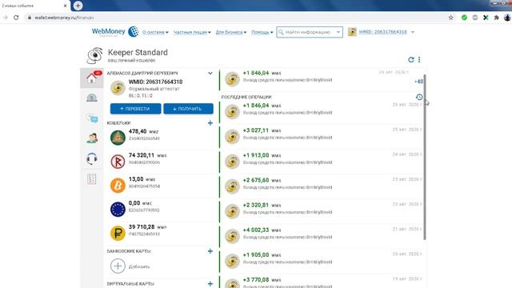Click the WMR wallet icon
This screenshot has width=512, height=288.
pos(118,162)
